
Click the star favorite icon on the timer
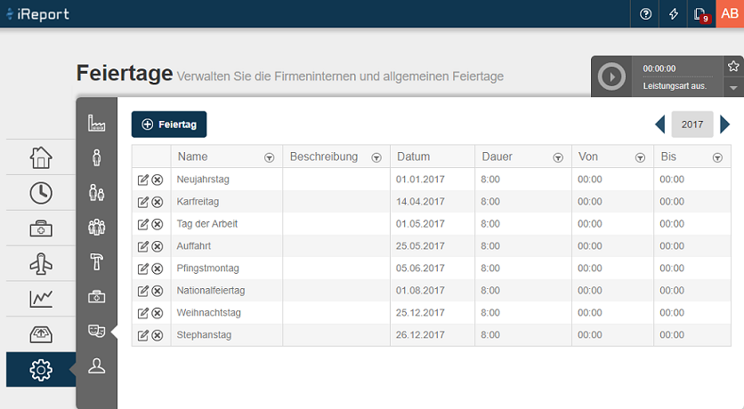point(733,66)
